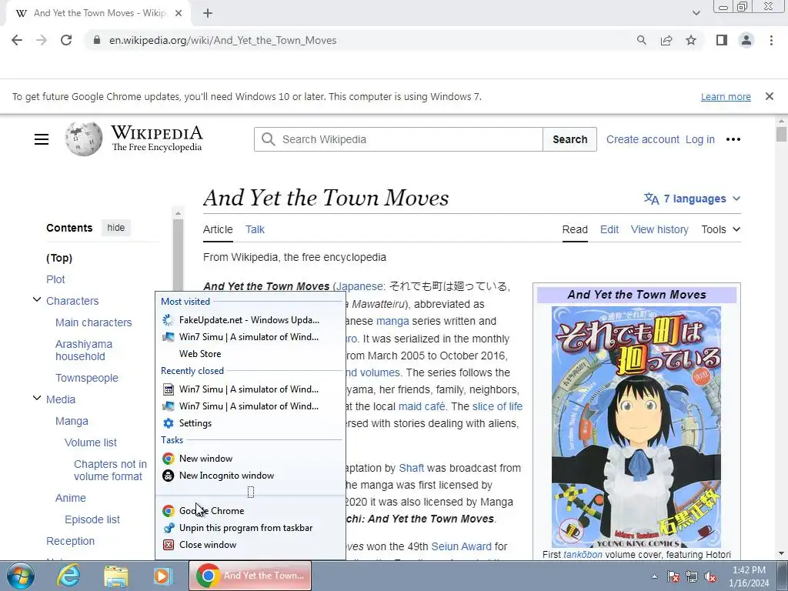Click the network tray icon

click(x=692, y=576)
